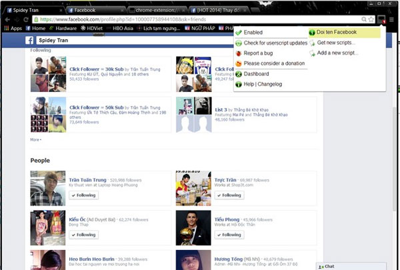Open the Chrome menu hamburger icon

391,19
